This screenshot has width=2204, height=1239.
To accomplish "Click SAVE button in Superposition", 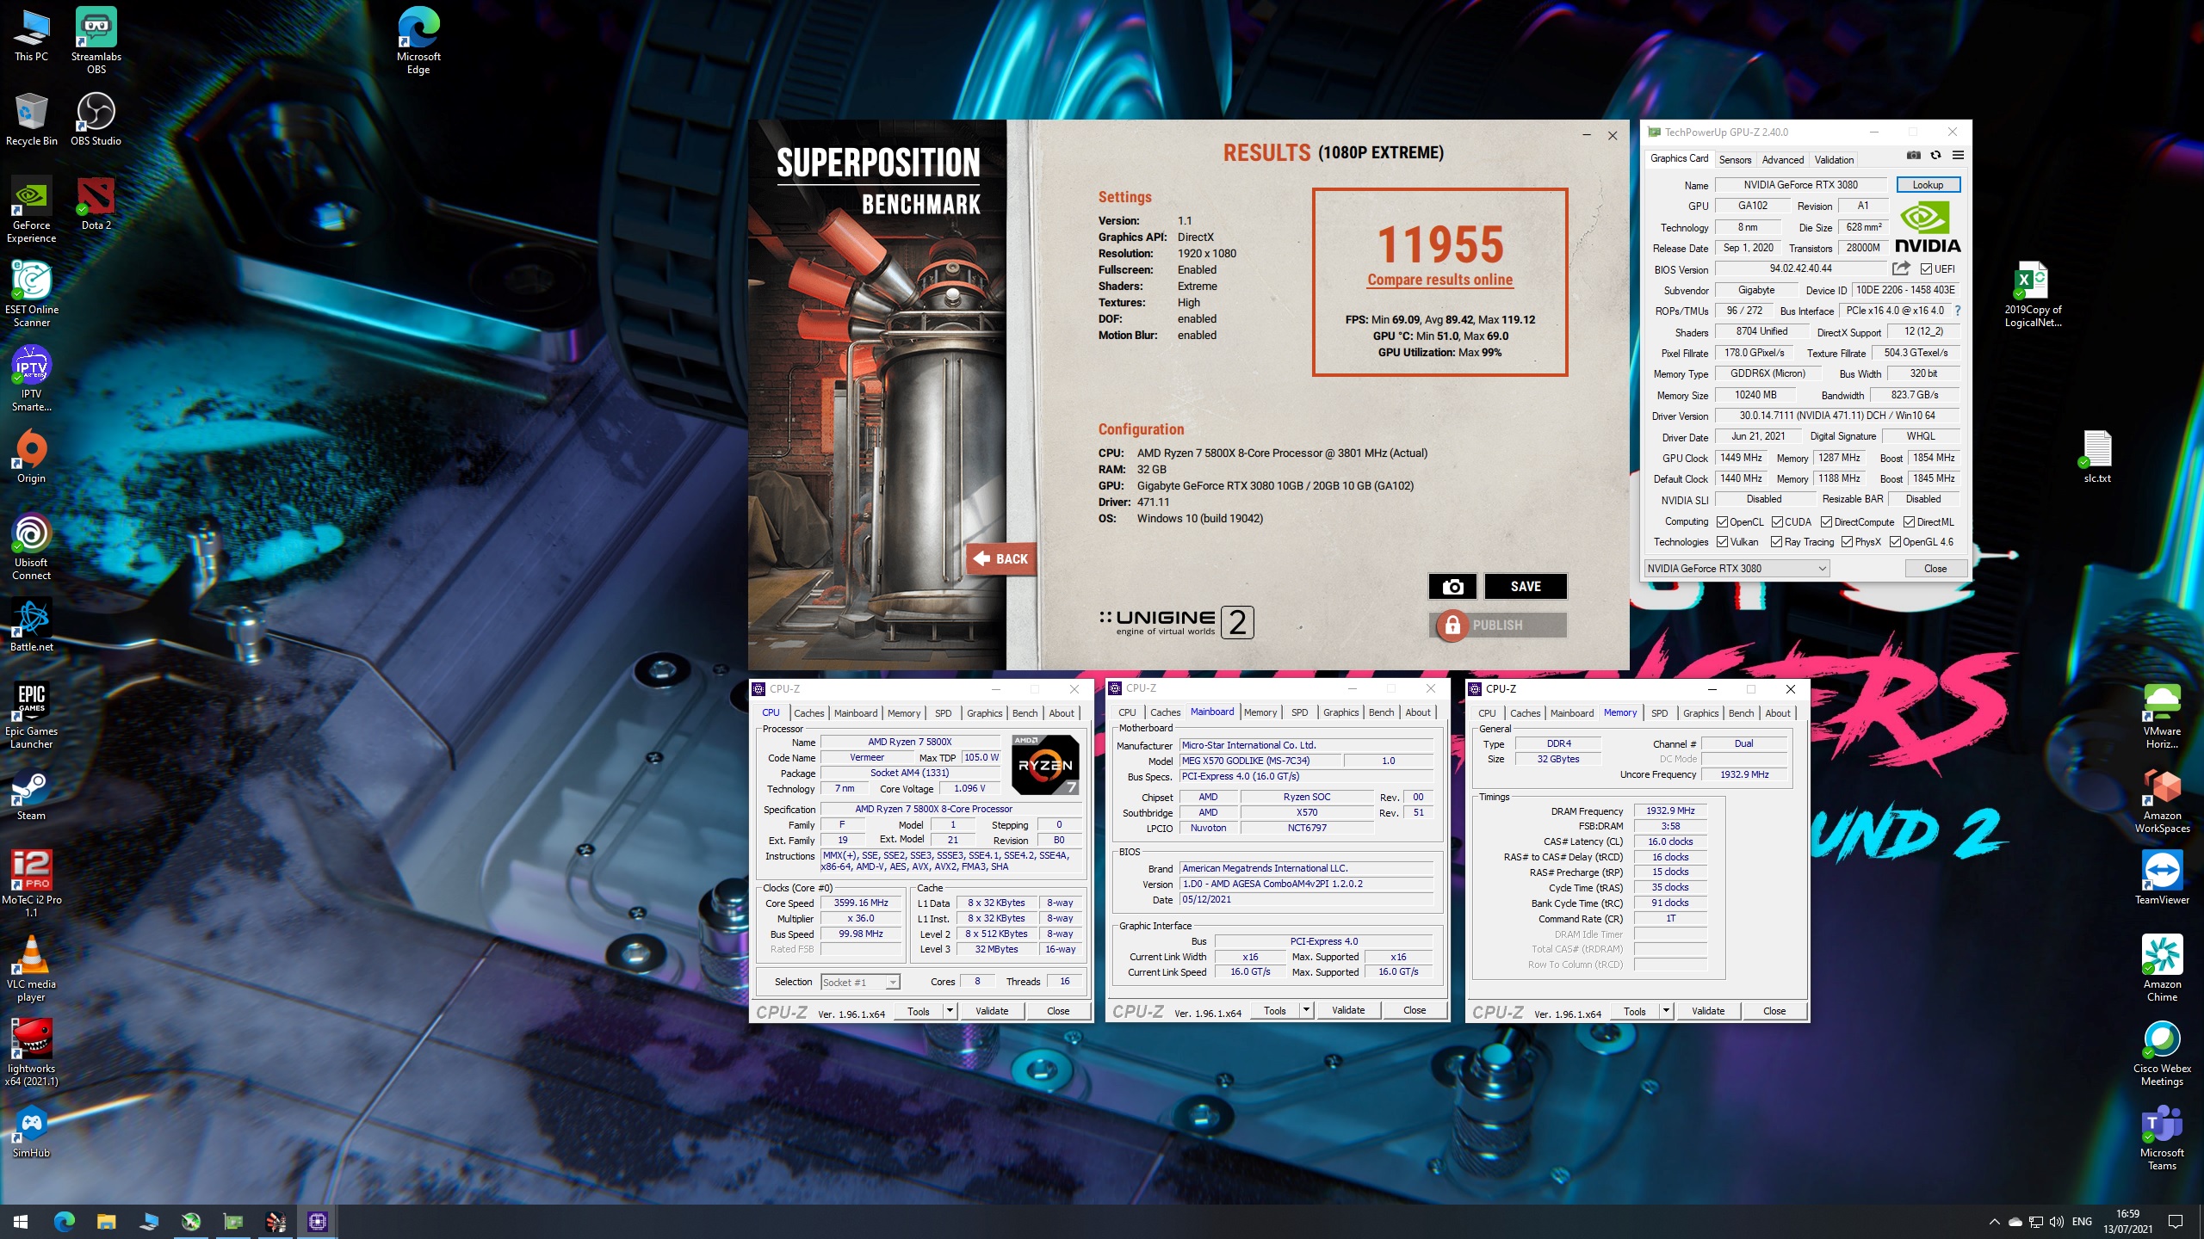I will (1525, 586).
